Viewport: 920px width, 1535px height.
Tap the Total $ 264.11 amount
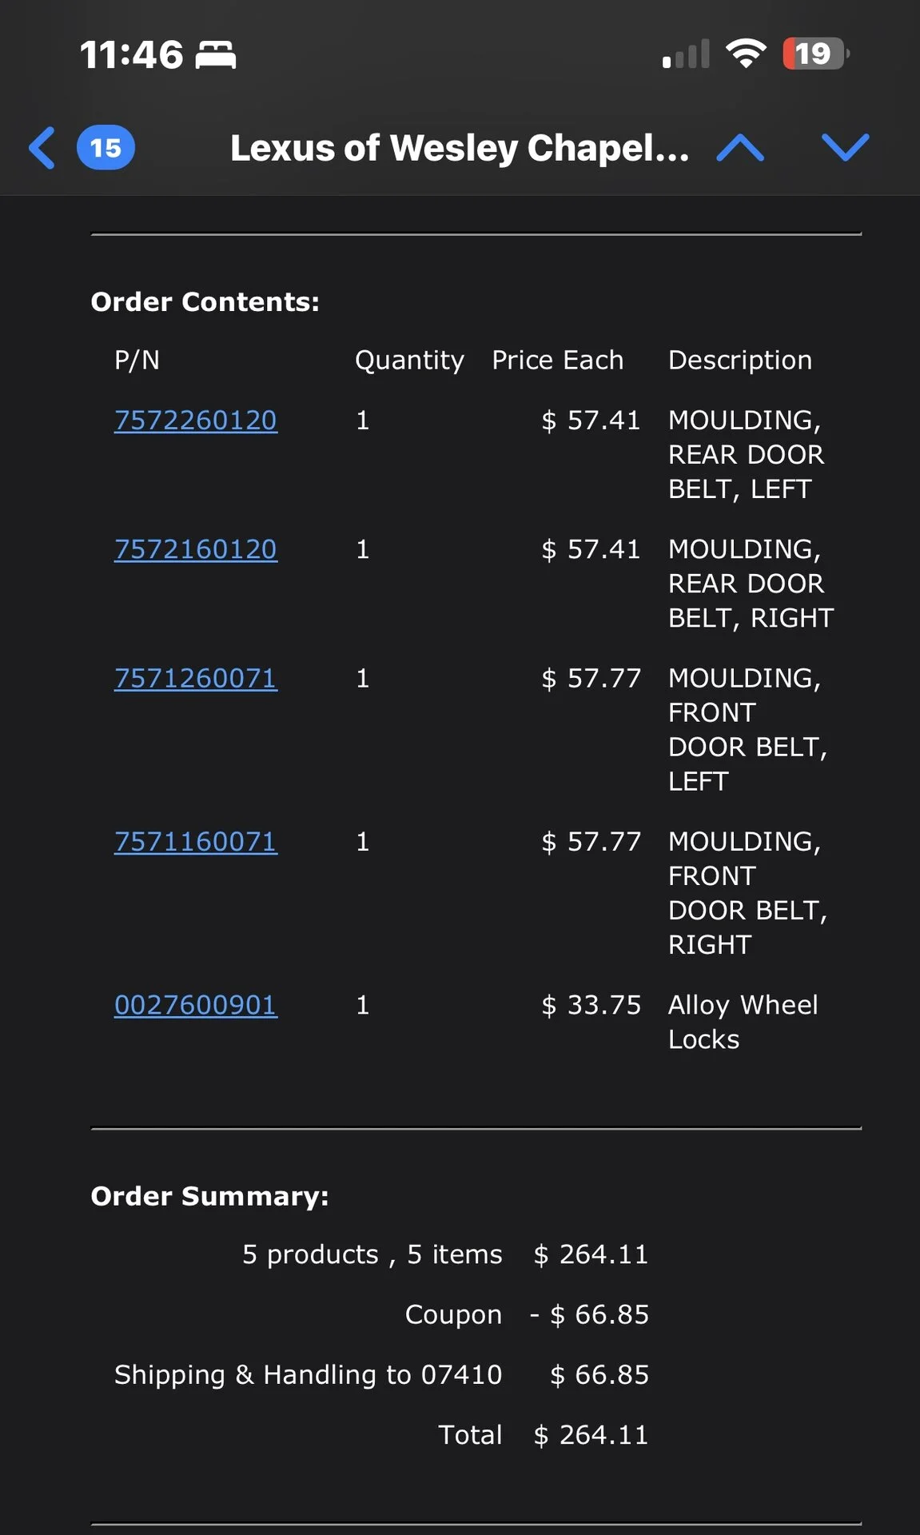click(x=591, y=1435)
